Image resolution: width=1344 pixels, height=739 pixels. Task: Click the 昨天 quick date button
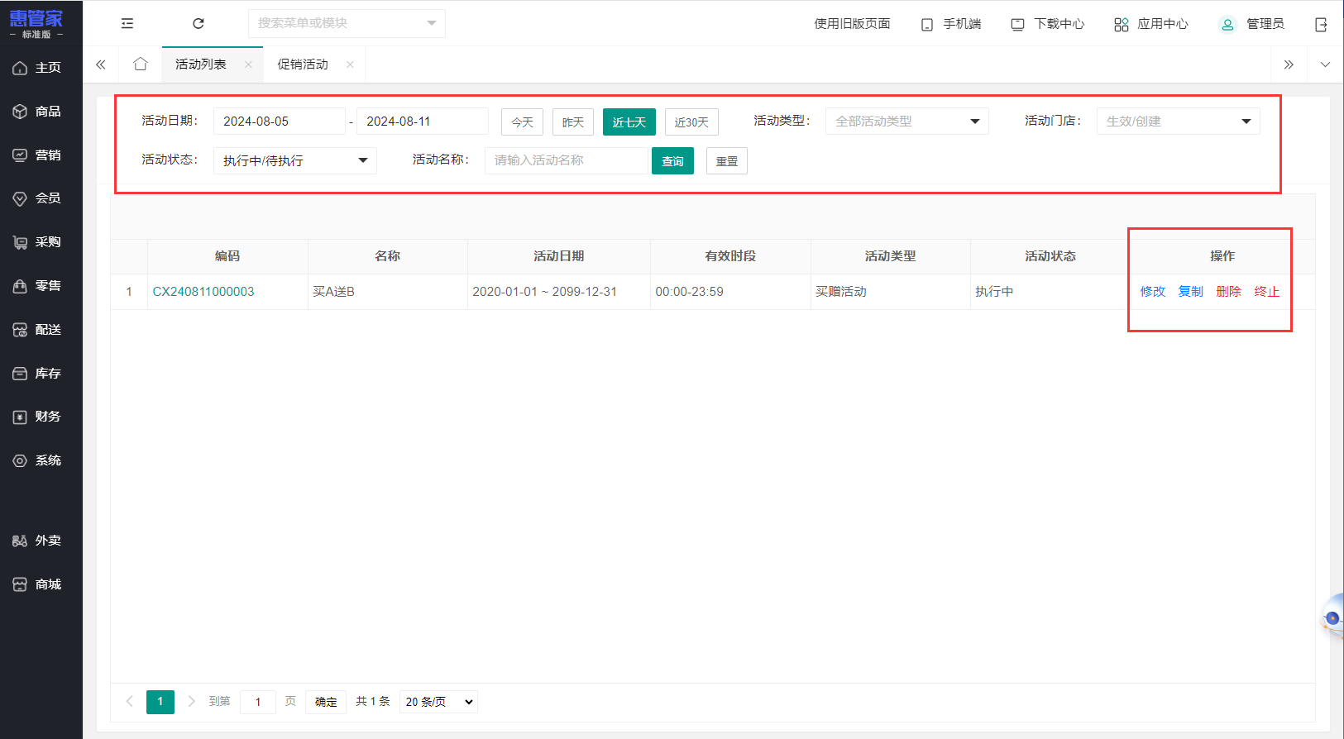click(x=573, y=122)
